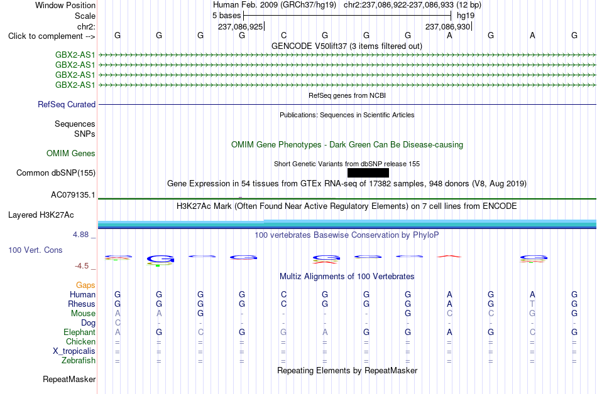Click the '5 bases' scale bar text
The height and width of the screenshot is (394, 597).
coord(226,16)
